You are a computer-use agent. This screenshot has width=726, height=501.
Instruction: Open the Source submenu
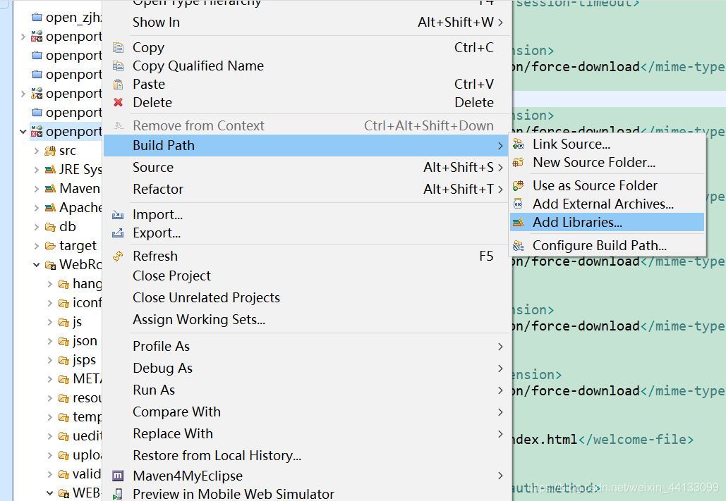308,168
